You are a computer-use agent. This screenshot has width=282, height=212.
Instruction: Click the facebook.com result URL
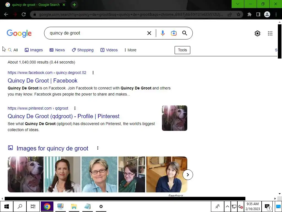click(x=47, y=73)
